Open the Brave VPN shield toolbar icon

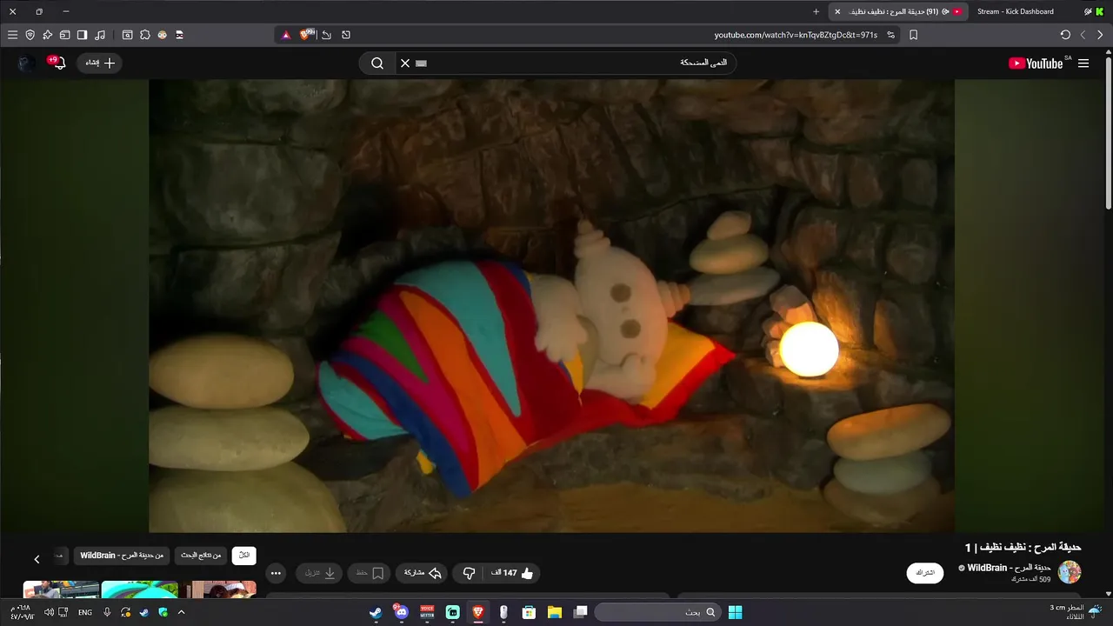[30, 35]
